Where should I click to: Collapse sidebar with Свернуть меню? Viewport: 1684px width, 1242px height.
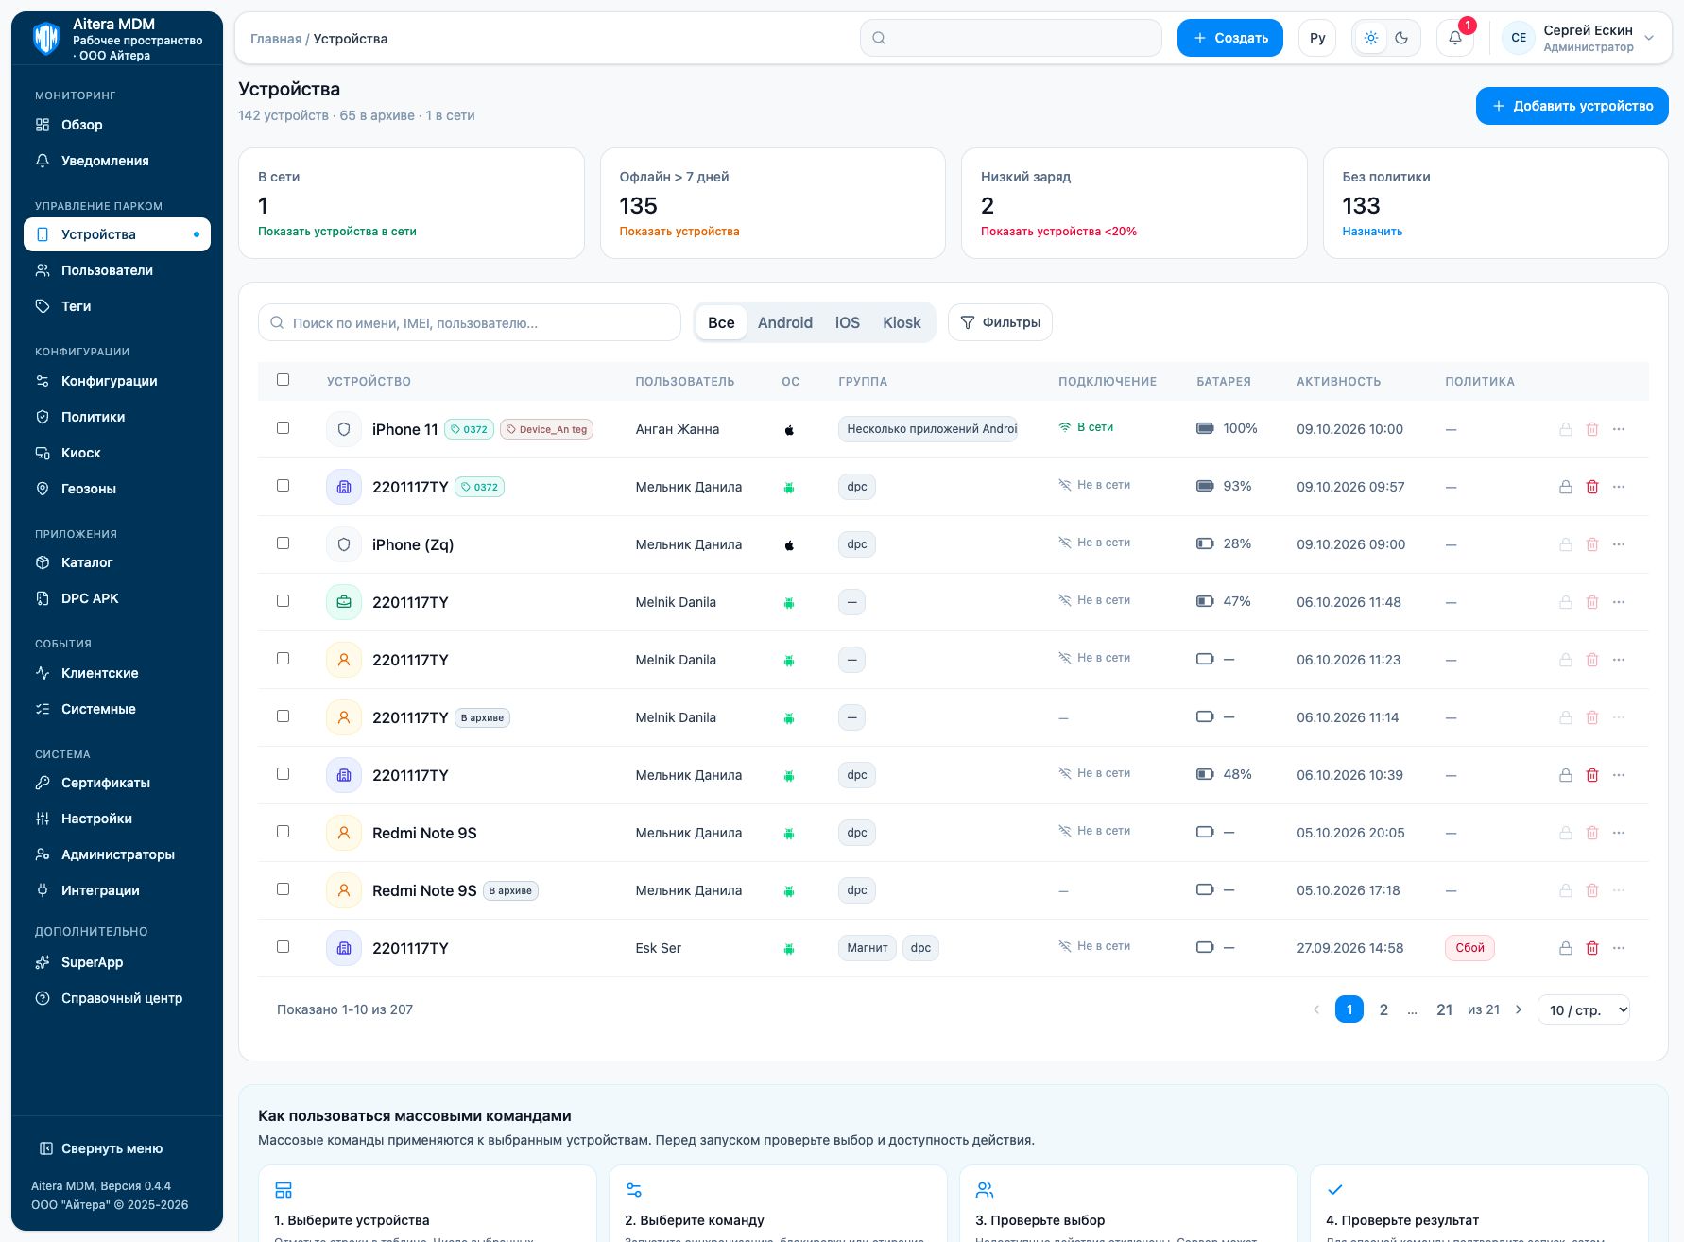pos(101,1148)
